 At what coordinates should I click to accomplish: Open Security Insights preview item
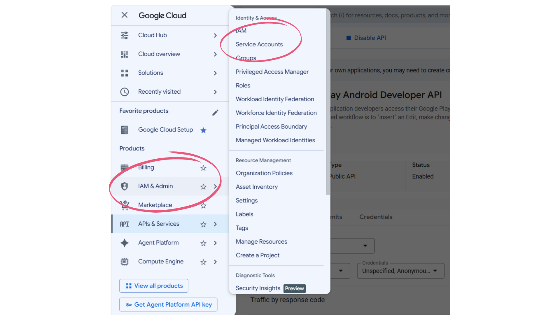(271, 288)
